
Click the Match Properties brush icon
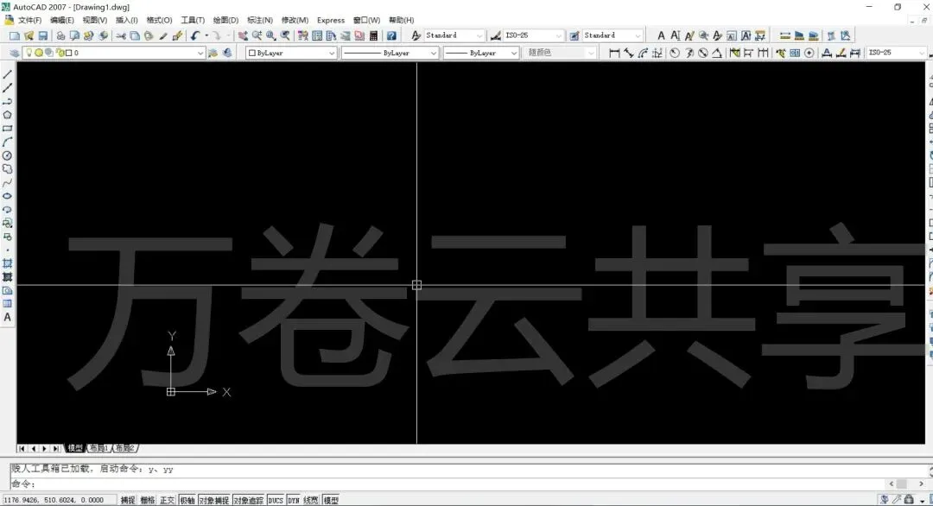(177, 35)
